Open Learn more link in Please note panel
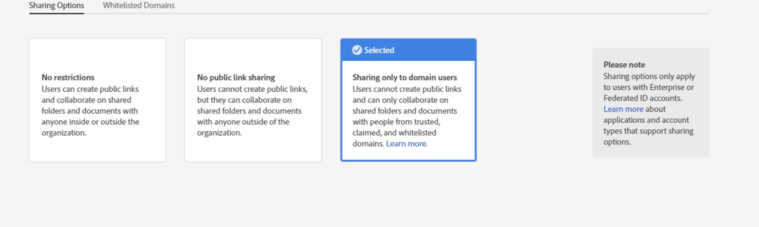The image size is (759, 227). tap(623, 109)
